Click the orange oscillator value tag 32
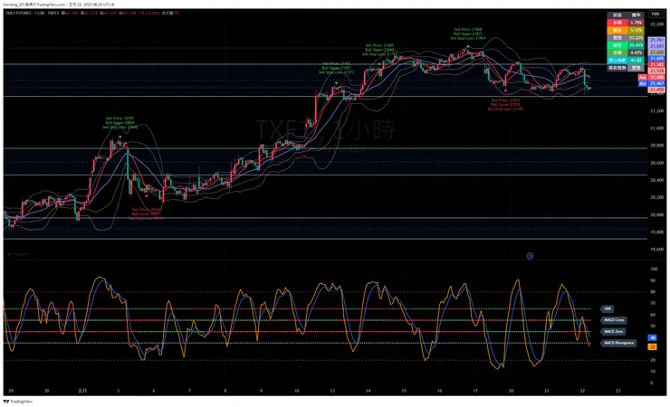 pyautogui.click(x=653, y=347)
